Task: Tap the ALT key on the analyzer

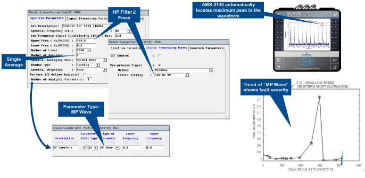Action: coord(335,60)
